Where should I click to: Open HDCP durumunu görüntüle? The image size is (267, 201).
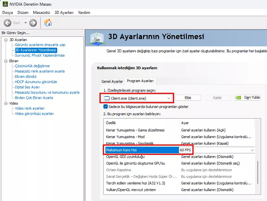click(36, 82)
